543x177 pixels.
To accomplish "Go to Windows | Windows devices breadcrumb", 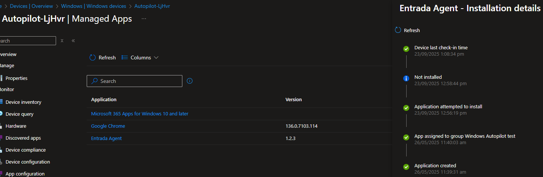I will (x=94, y=6).
